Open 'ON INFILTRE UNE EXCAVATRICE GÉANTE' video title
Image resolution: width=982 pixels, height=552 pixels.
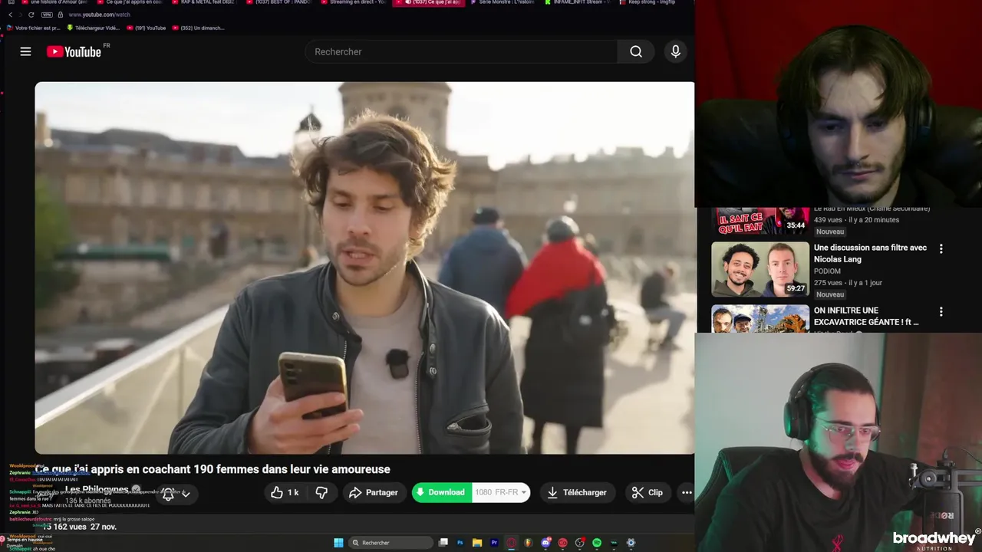[866, 316]
